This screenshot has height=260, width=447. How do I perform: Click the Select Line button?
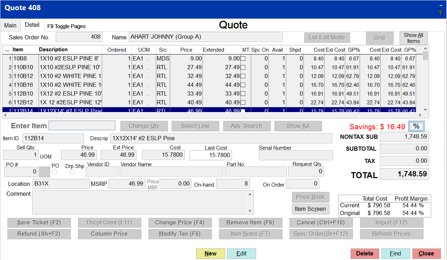click(x=195, y=126)
